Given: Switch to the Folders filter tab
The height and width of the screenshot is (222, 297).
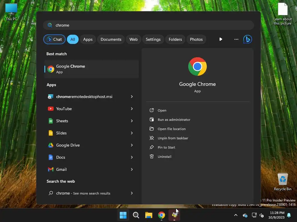Looking at the screenshot, I should [x=175, y=39].
